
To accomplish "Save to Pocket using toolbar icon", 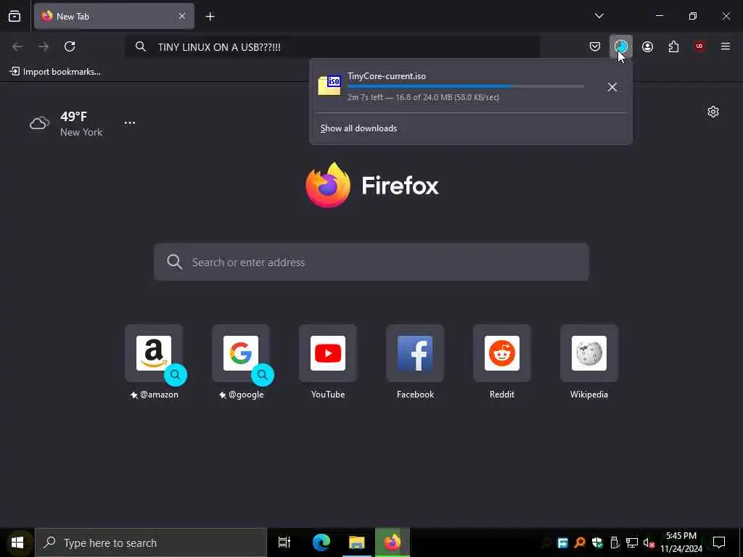I will (595, 46).
